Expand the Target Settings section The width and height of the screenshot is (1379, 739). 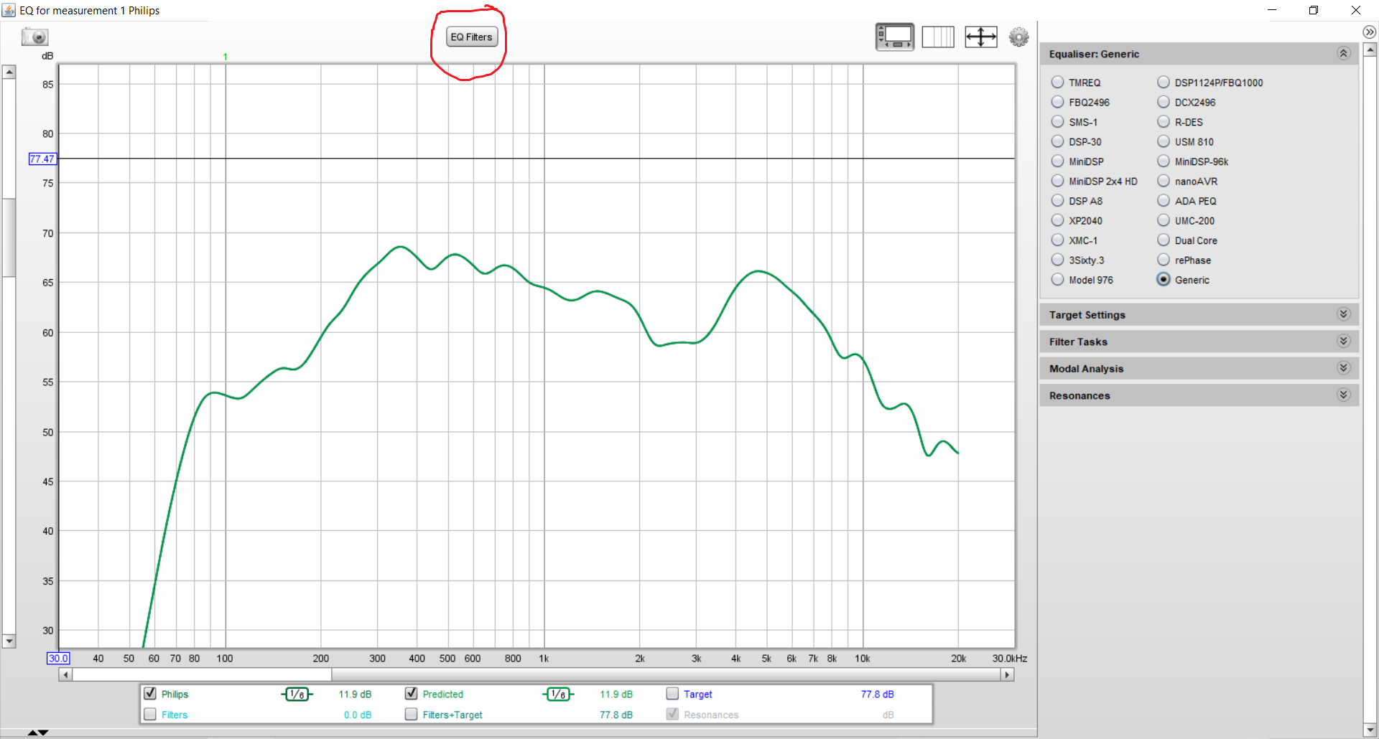[1343, 314]
